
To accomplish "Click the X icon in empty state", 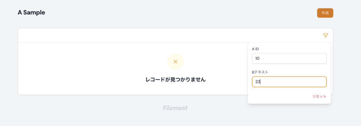I will tap(175, 61).
